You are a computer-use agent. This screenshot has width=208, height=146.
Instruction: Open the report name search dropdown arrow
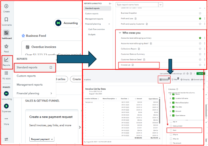[160, 5]
